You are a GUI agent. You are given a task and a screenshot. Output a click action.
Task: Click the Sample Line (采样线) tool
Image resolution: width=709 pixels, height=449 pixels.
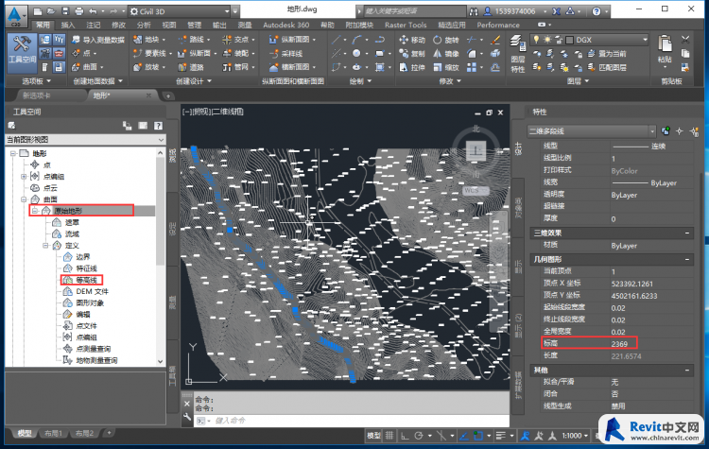point(286,53)
